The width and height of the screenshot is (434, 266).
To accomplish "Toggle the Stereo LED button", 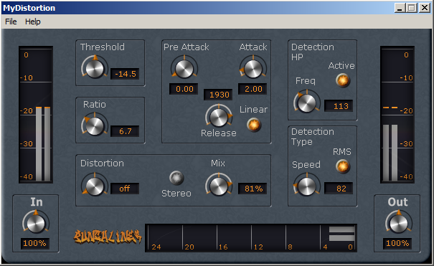I will 176,178.
